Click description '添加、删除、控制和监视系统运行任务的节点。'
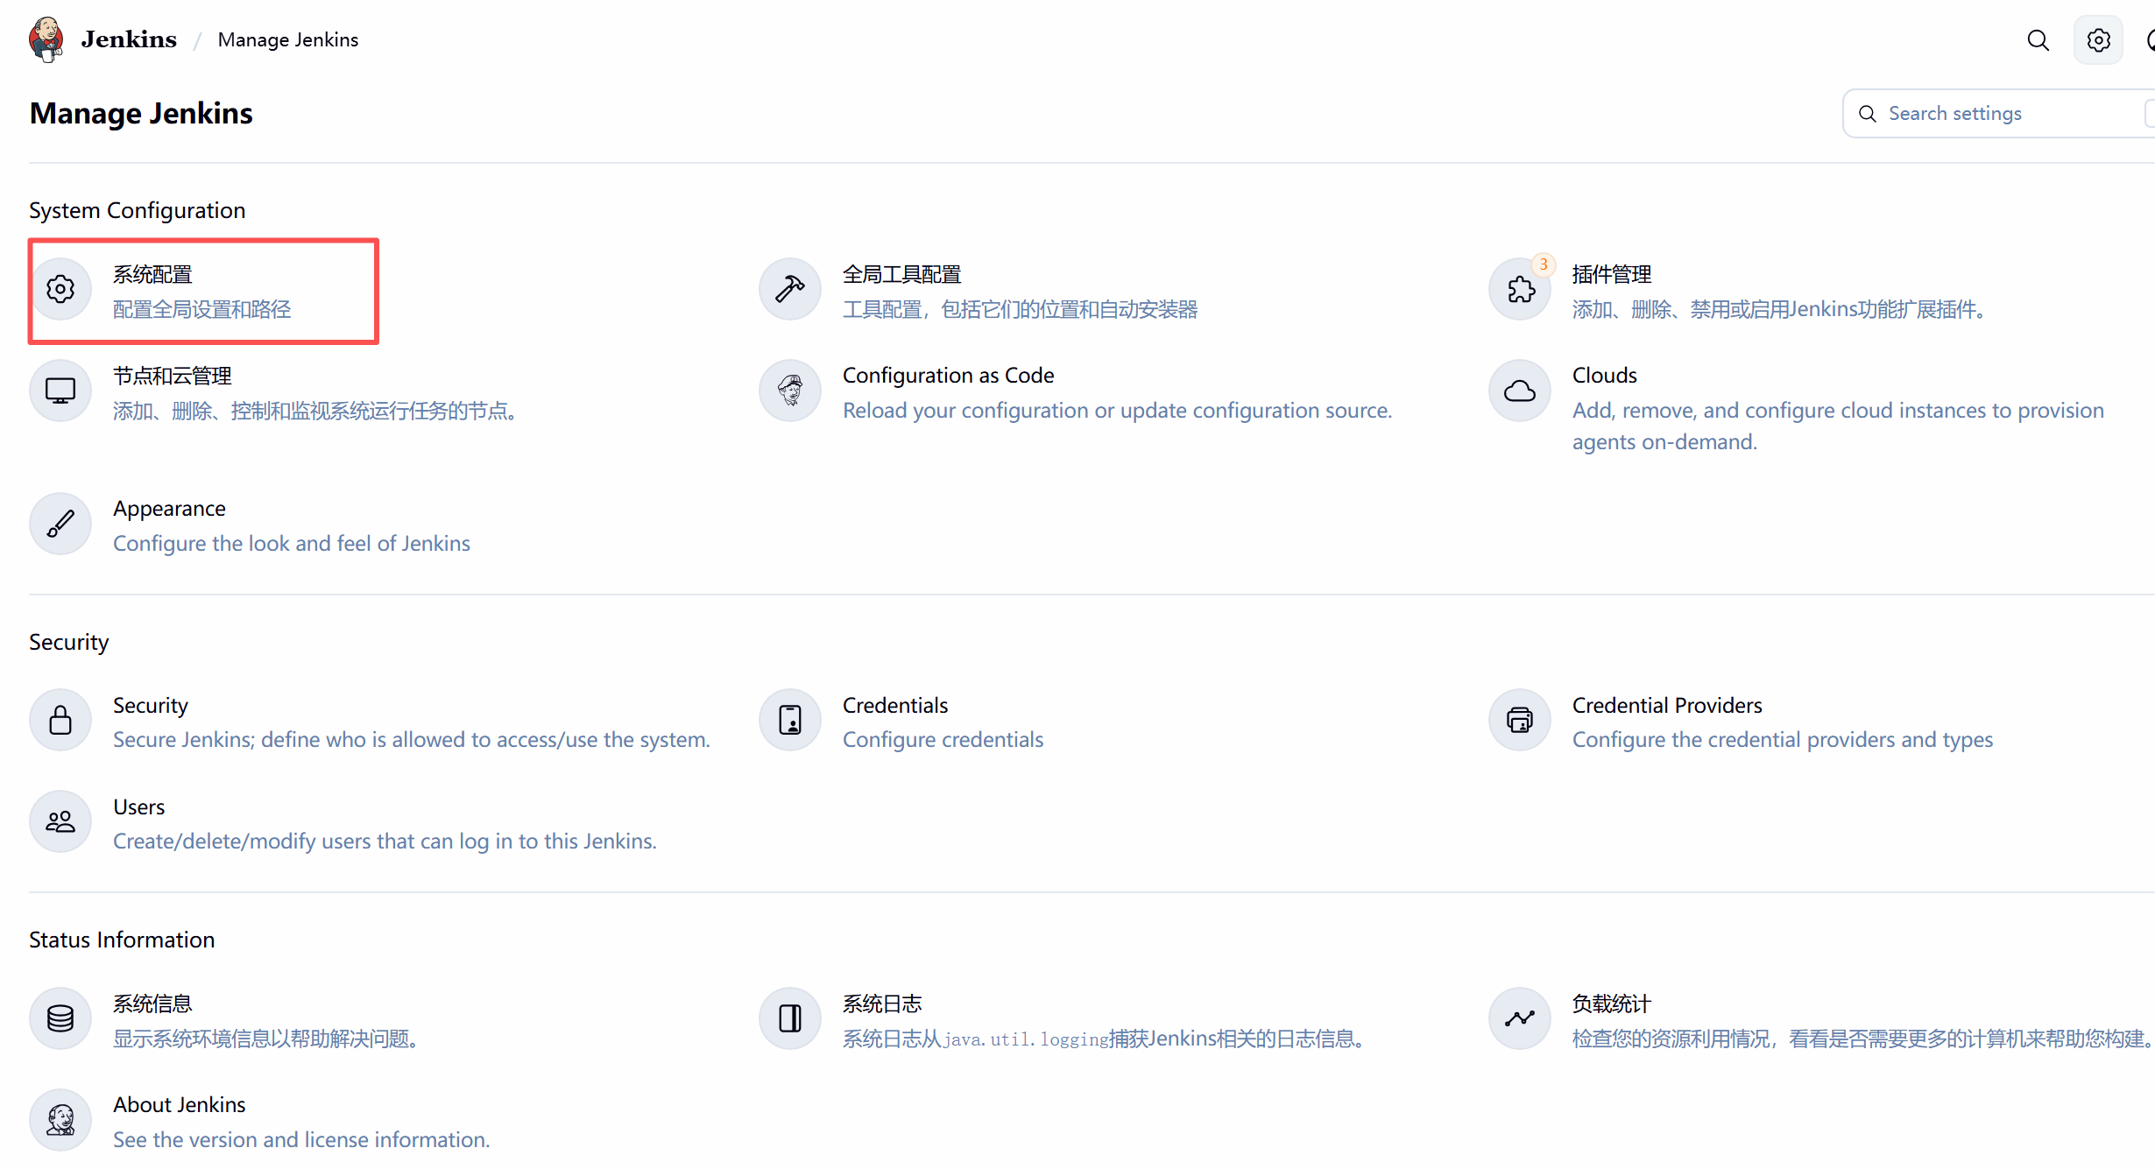This screenshot has height=1169, width=2155. coord(315,411)
